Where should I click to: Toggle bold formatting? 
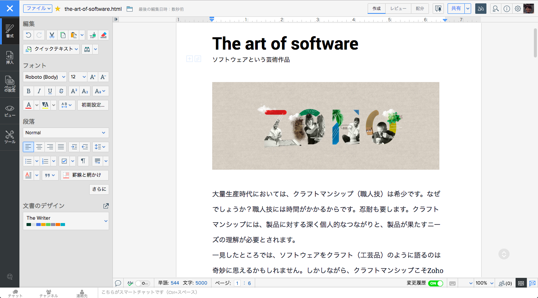pos(28,91)
